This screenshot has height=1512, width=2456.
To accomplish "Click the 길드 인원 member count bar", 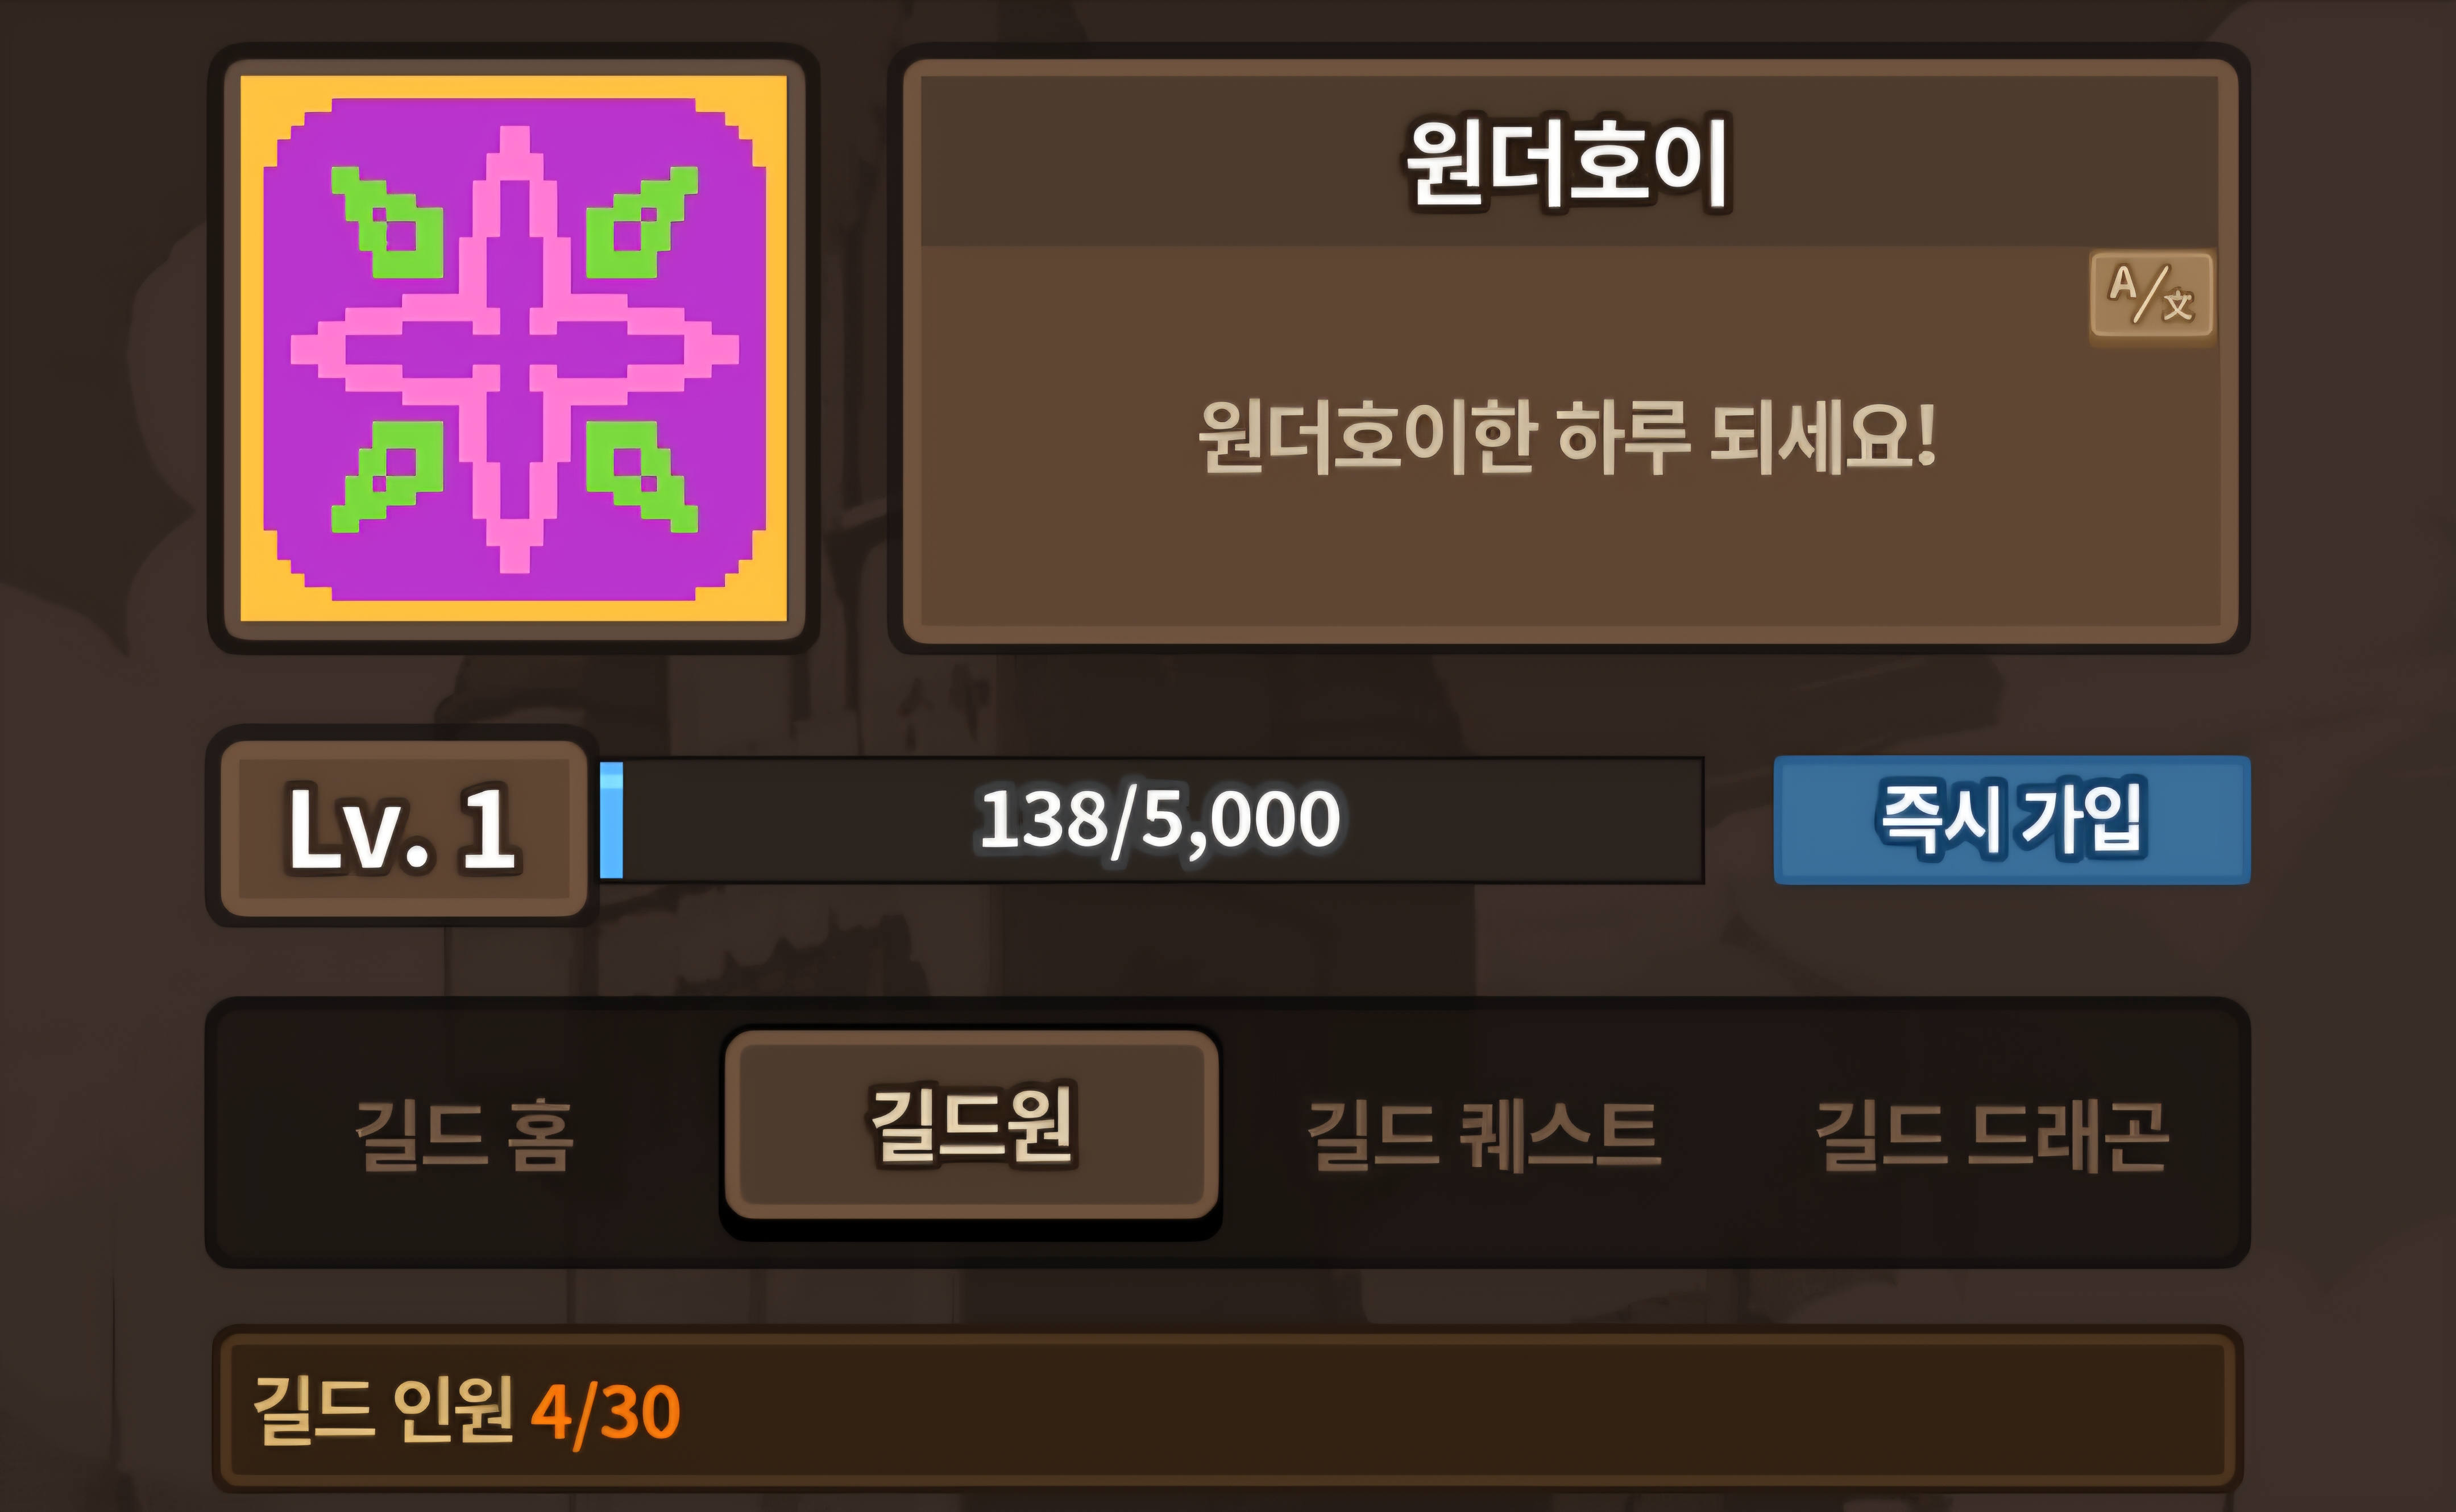I will [1228, 1409].
